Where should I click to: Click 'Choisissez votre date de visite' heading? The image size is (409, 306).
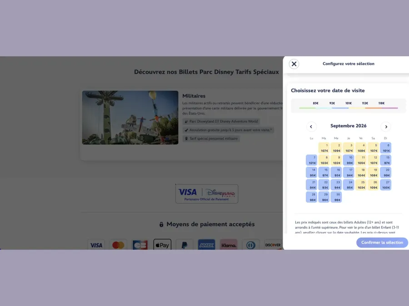coord(328,91)
